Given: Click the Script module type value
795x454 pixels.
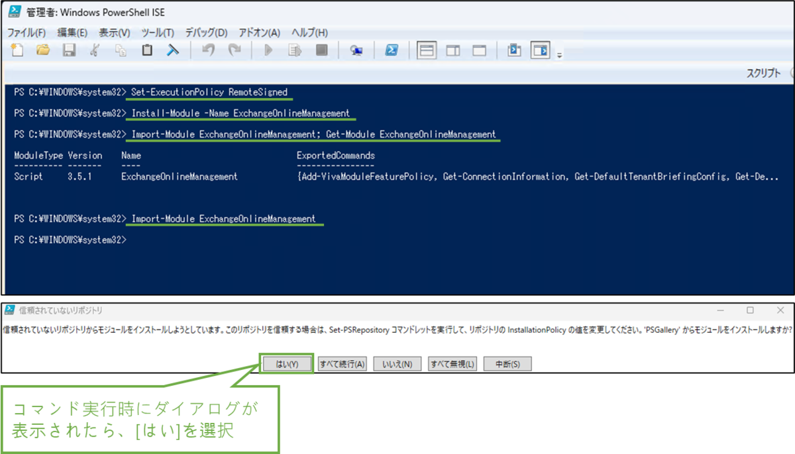Looking at the screenshot, I should pos(28,177).
